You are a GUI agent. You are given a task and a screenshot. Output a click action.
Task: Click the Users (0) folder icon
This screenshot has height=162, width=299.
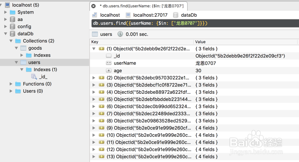[18, 91]
